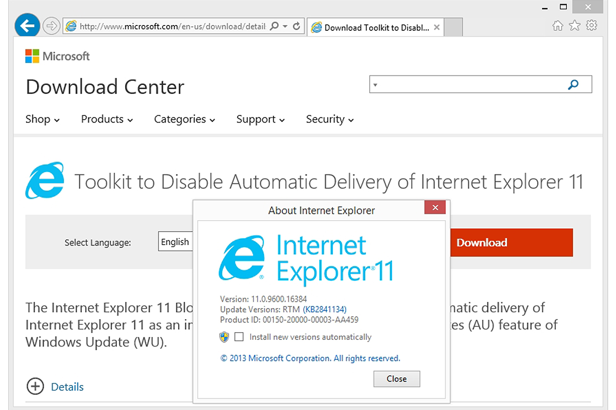The image size is (616, 410).
Task: Click the 2013 Microsoft Corporation copyright link
Action: [310, 358]
